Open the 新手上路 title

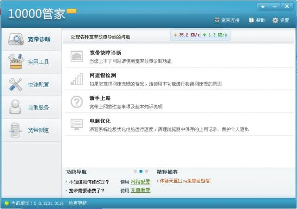point(100,98)
